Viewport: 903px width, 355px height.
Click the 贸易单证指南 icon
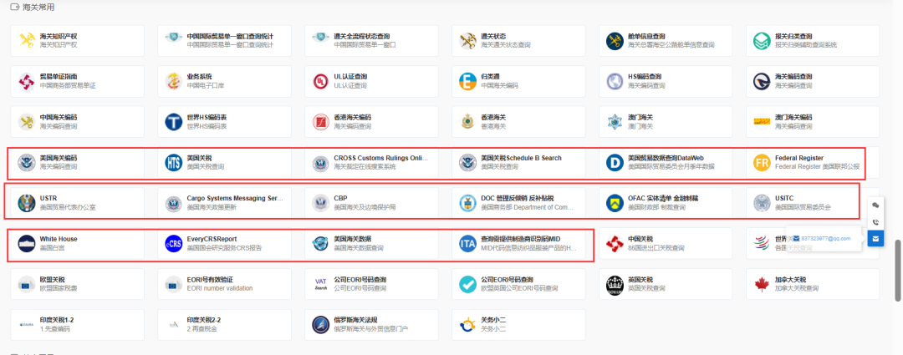tap(27, 81)
